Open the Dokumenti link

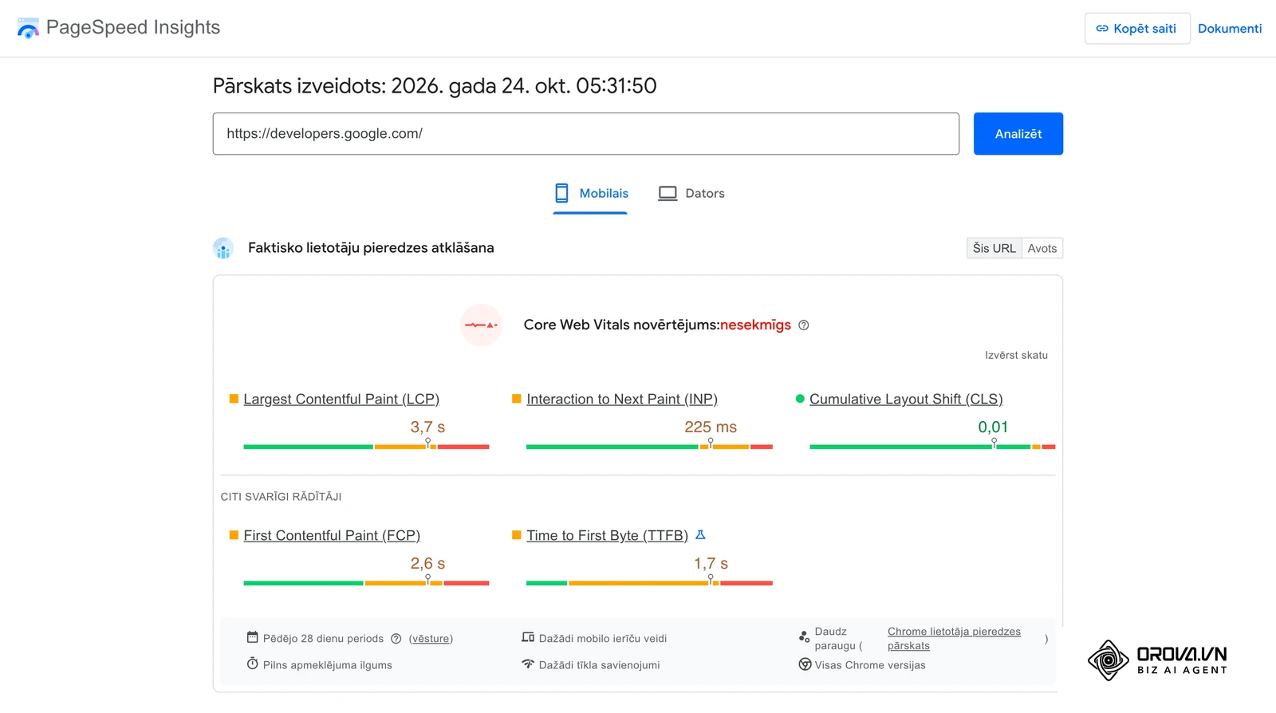(1230, 29)
